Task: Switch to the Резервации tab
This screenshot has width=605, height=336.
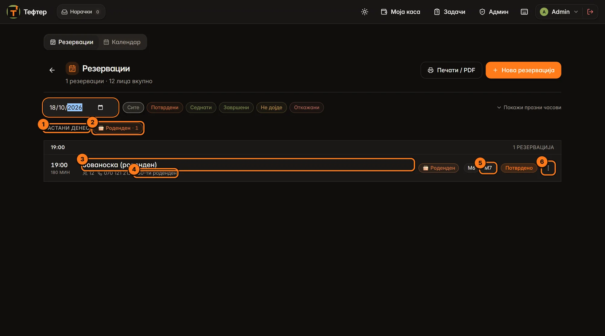Action: (72, 42)
